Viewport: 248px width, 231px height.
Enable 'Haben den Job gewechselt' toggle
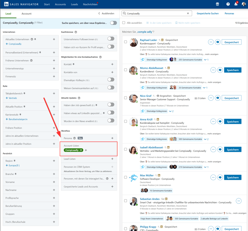coord(111,105)
